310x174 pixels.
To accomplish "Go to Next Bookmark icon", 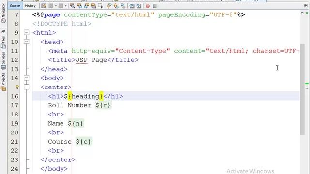I will [116, 6].
